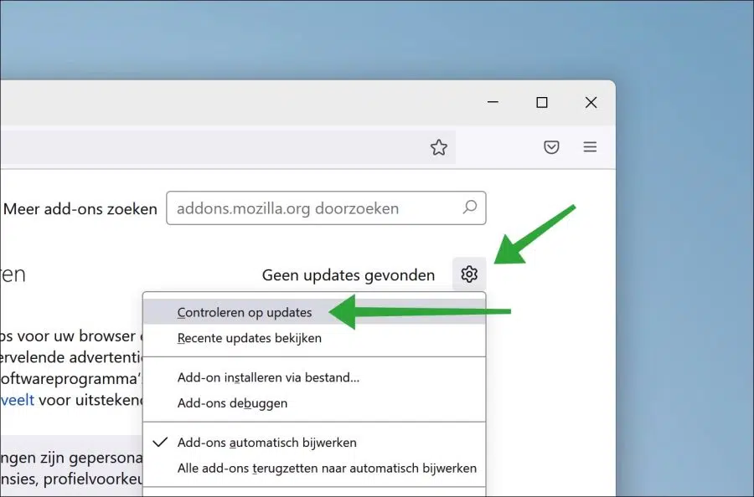
Task: Close the Firefox window
Action: pyautogui.click(x=591, y=102)
